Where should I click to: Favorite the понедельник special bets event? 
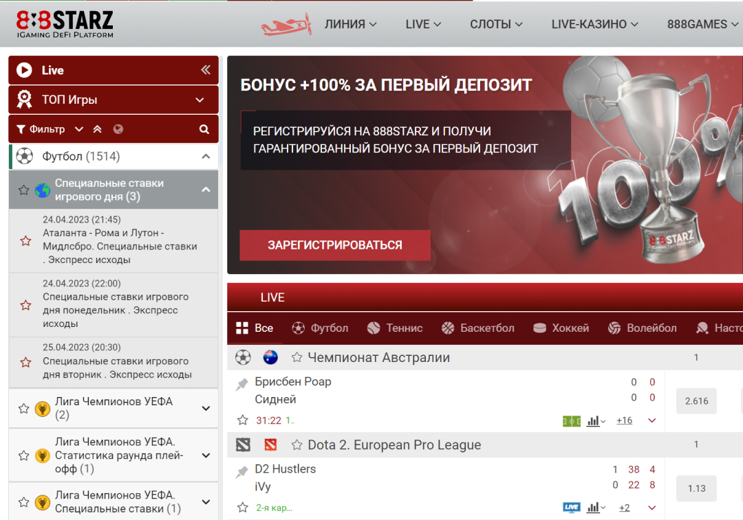[x=25, y=305]
